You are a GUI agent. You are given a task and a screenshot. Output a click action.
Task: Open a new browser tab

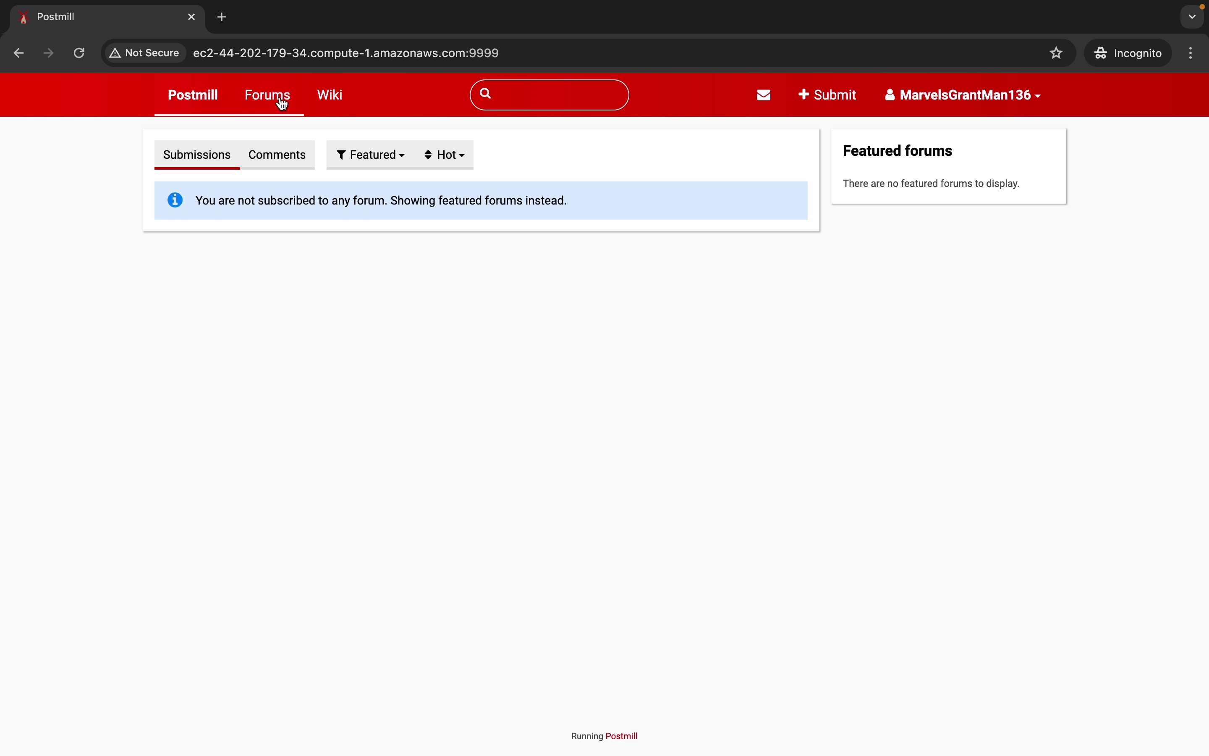click(222, 17)
